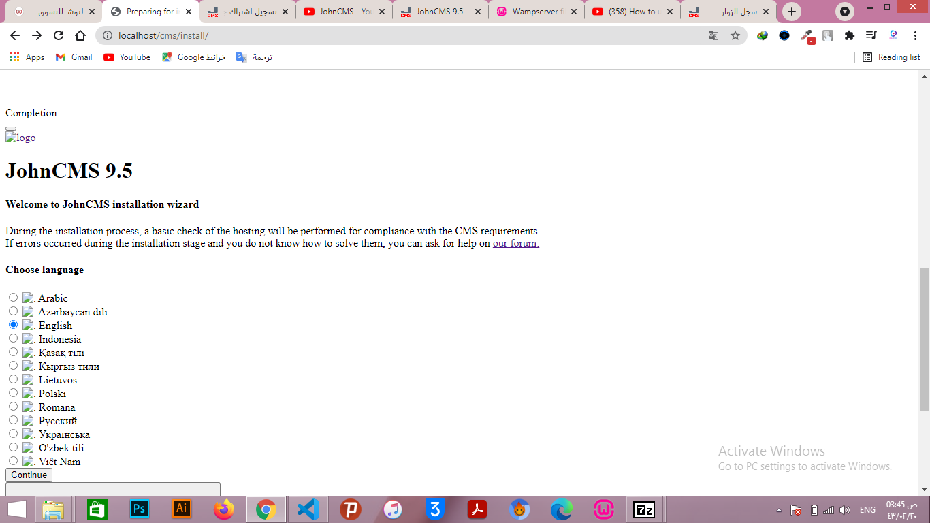Open the Windows Start menu

pyautogui.click(x=16, y=509)
